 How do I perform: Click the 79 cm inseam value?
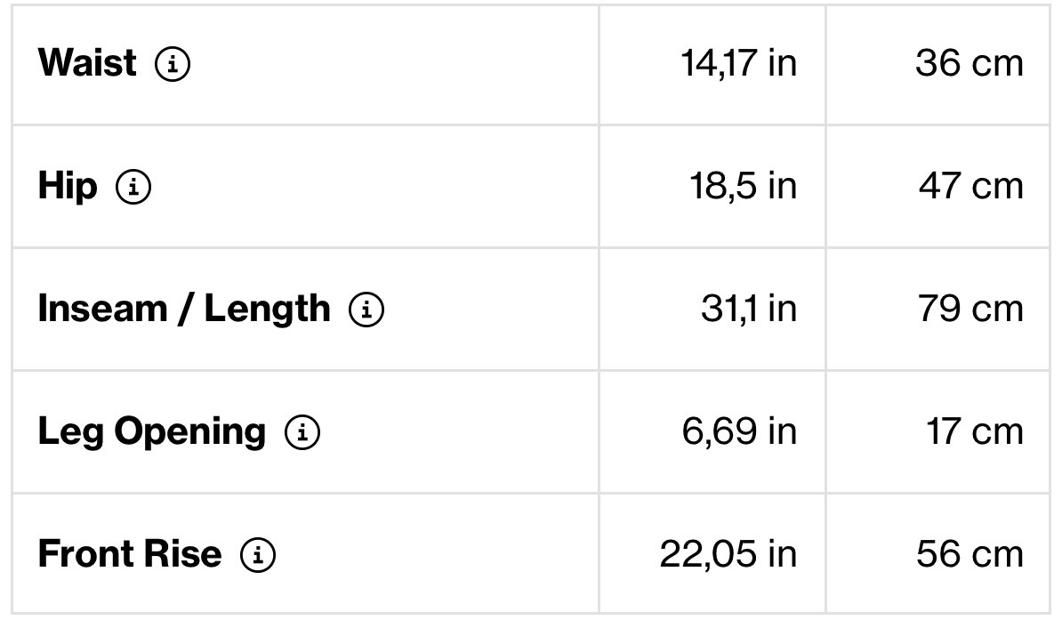point(970,309)
